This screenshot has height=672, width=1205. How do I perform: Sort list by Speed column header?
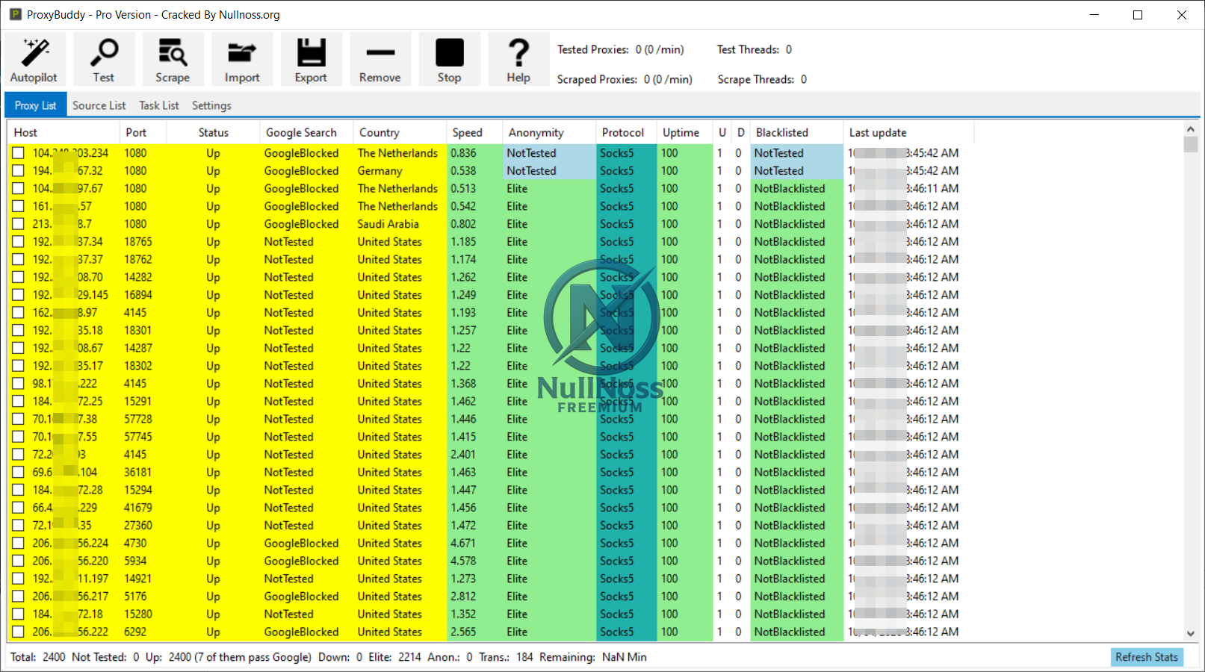[468, 133]
